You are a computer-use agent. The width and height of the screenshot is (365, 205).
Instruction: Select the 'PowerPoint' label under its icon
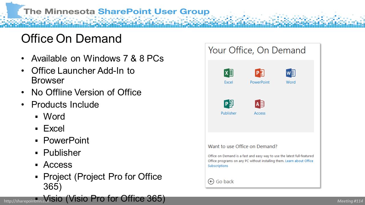[x=259, y=82]
